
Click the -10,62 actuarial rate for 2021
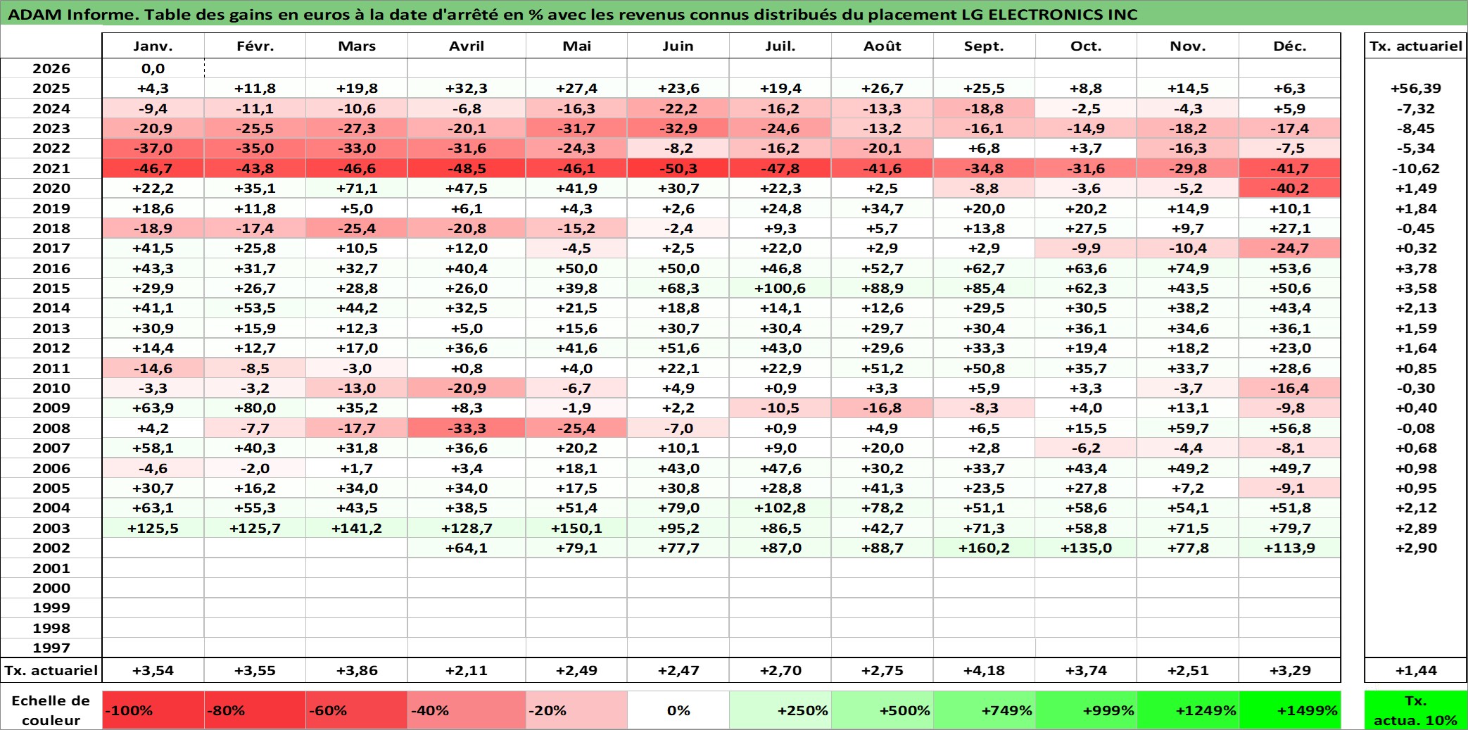[1416, 168]
